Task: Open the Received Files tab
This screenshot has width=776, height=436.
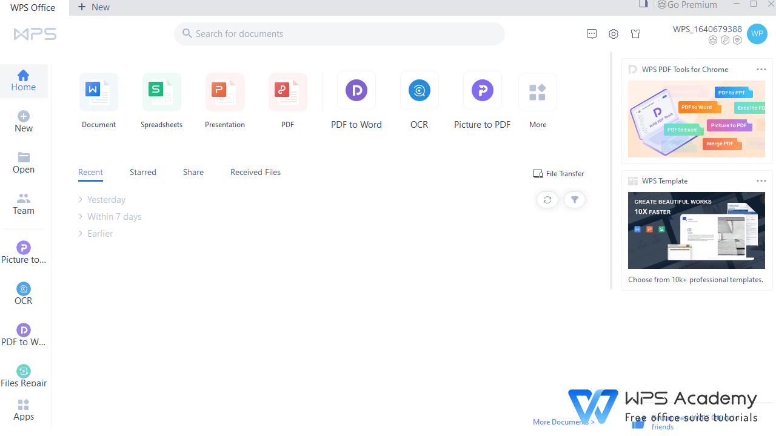Action: (255, 172)
